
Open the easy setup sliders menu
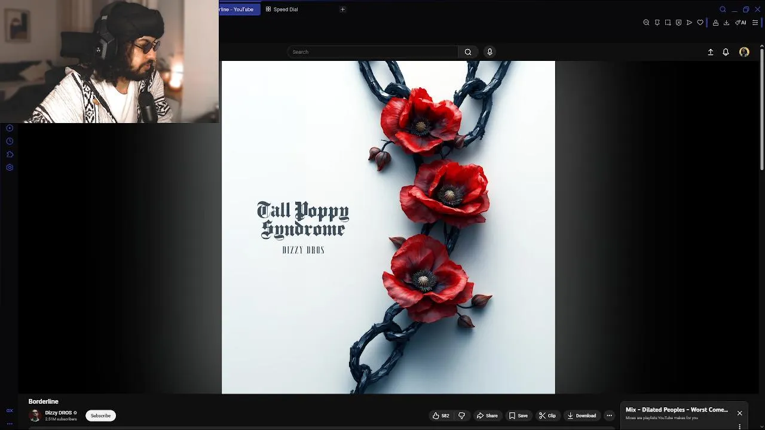[755, 23]
